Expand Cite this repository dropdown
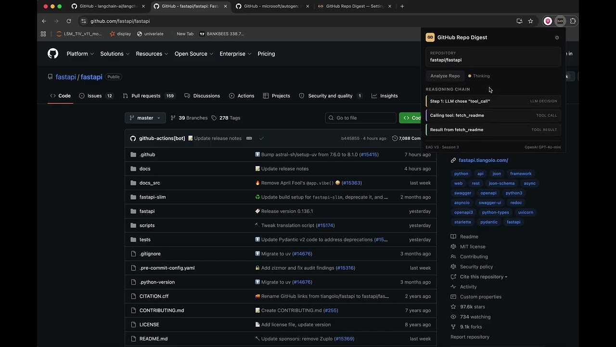 pyautogui.click(x=483, y=277)
